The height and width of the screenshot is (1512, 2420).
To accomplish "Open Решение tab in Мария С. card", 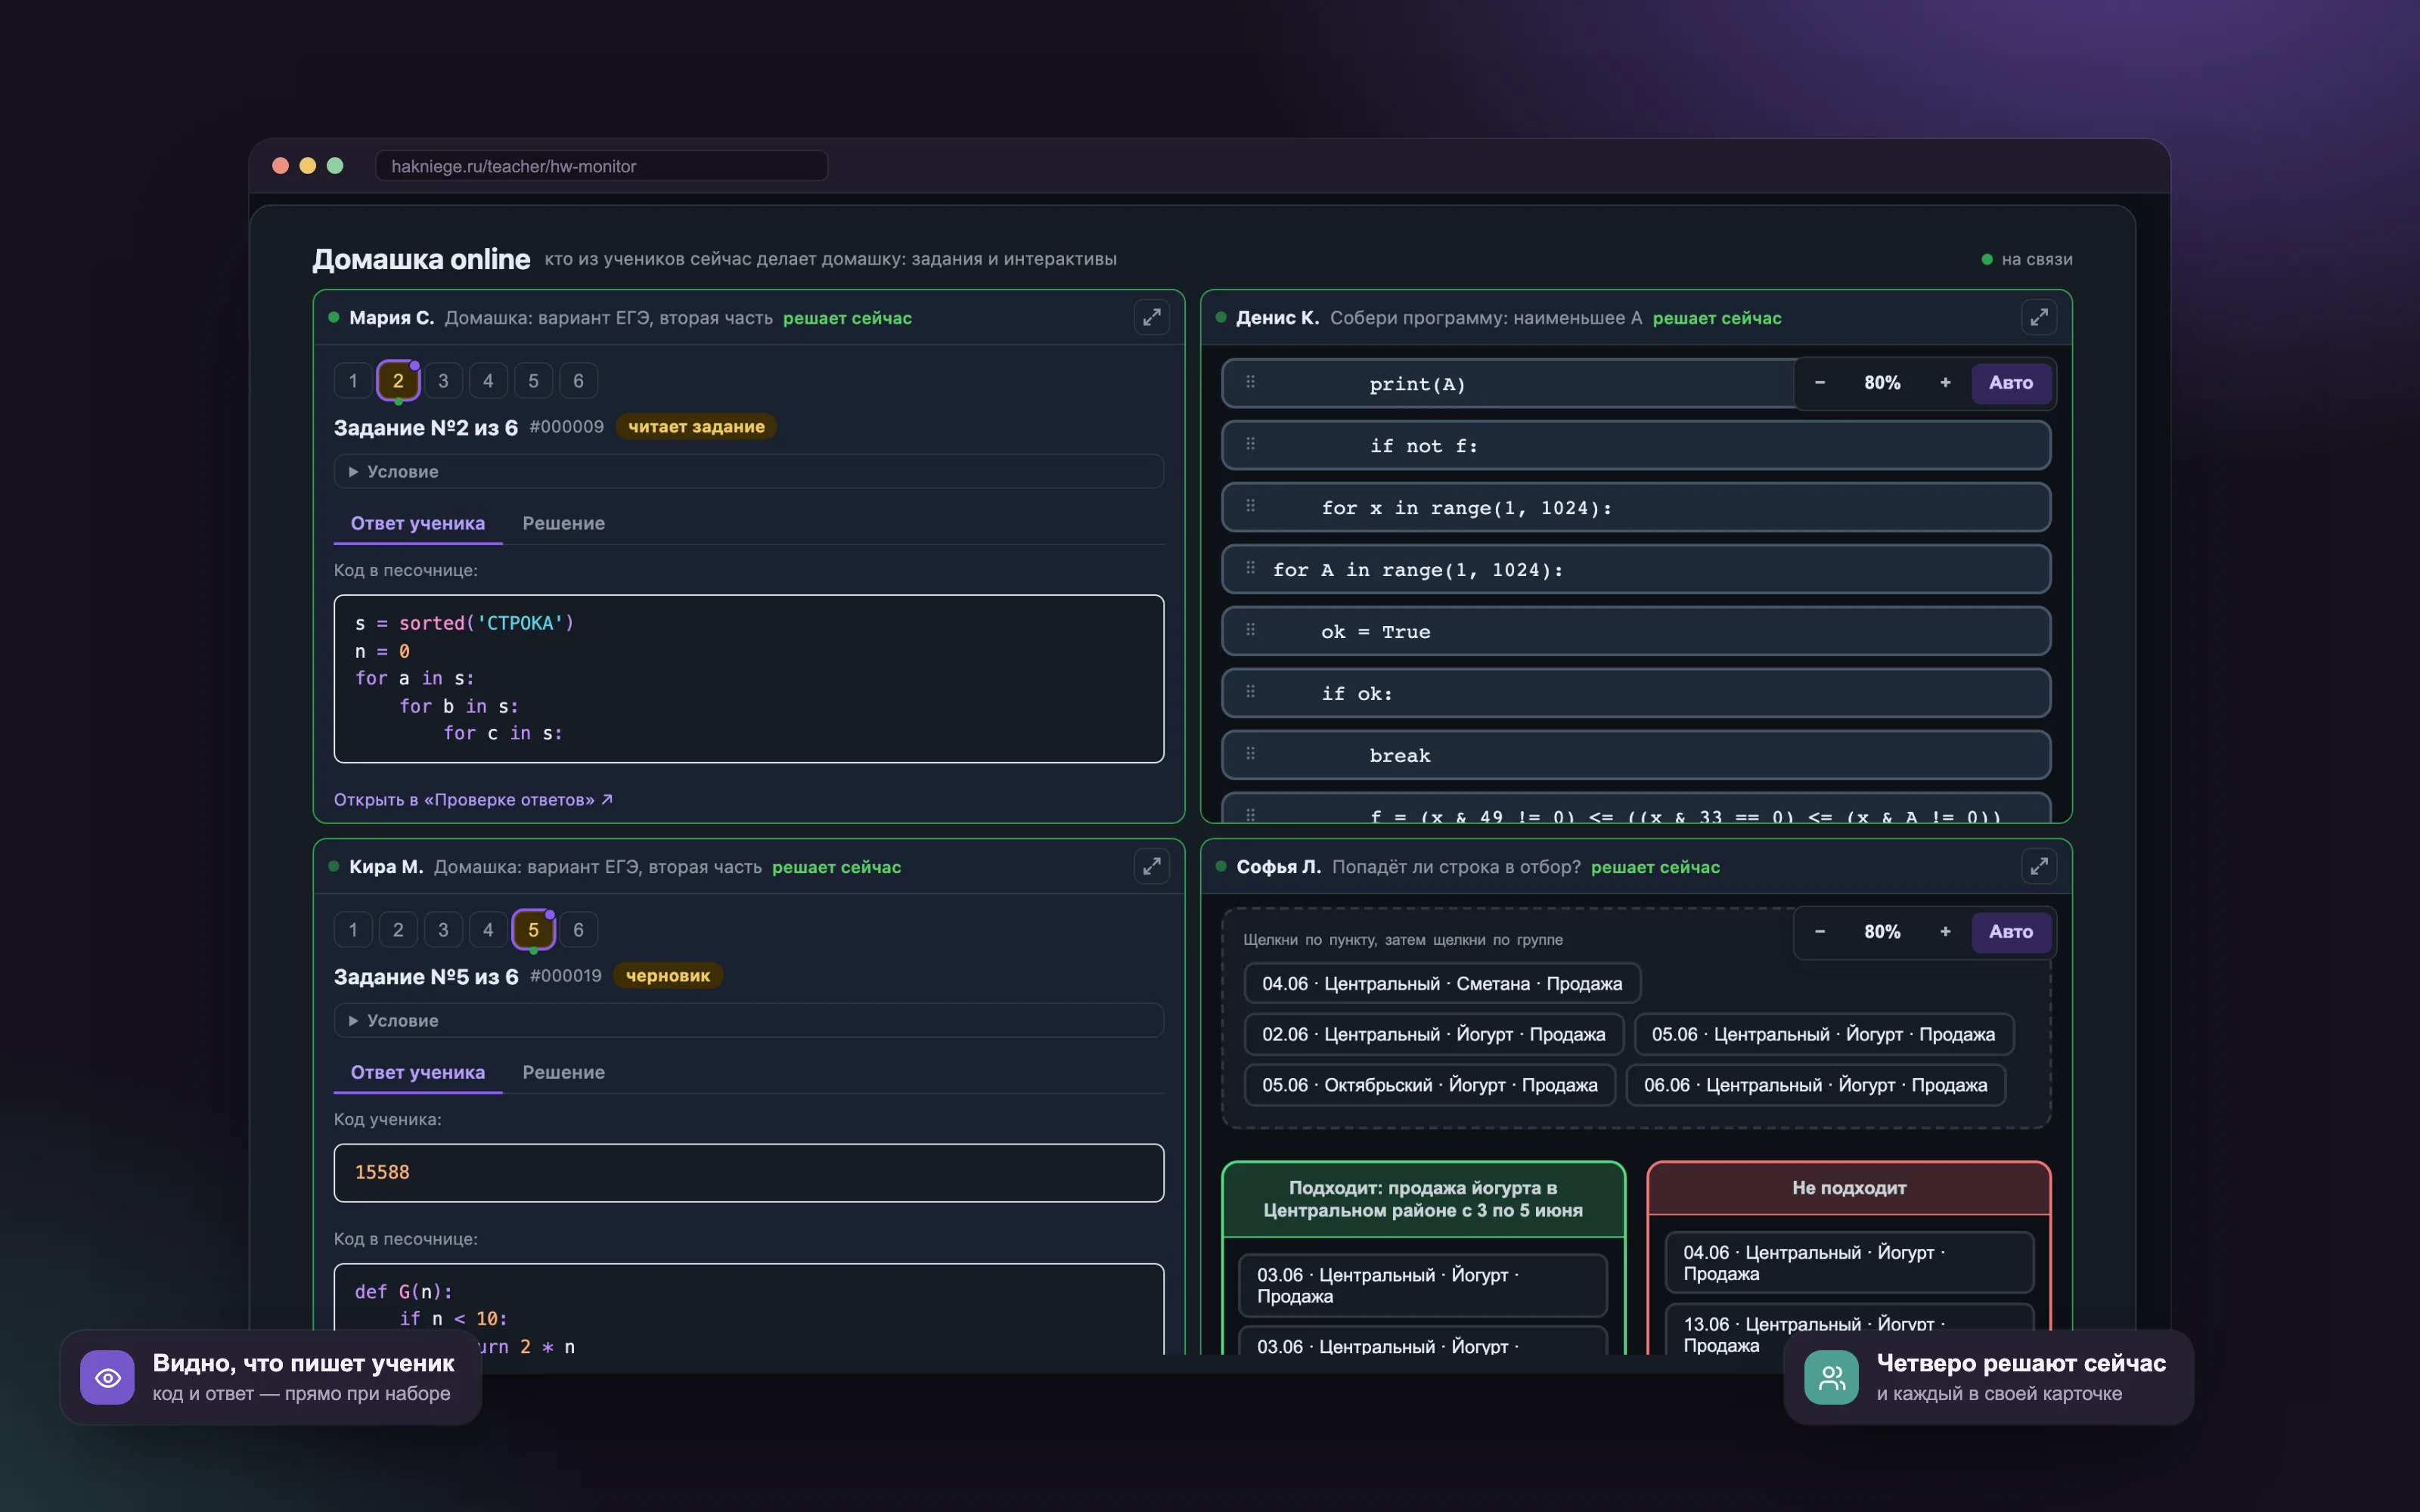I will coord(563,523).
